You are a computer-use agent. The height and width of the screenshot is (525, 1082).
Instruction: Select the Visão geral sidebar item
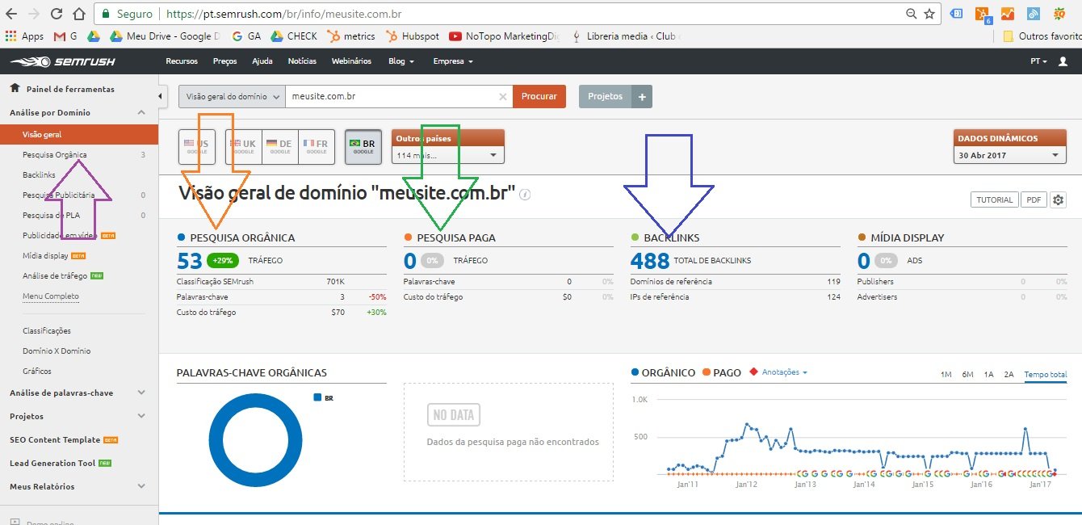pos(79,134)
